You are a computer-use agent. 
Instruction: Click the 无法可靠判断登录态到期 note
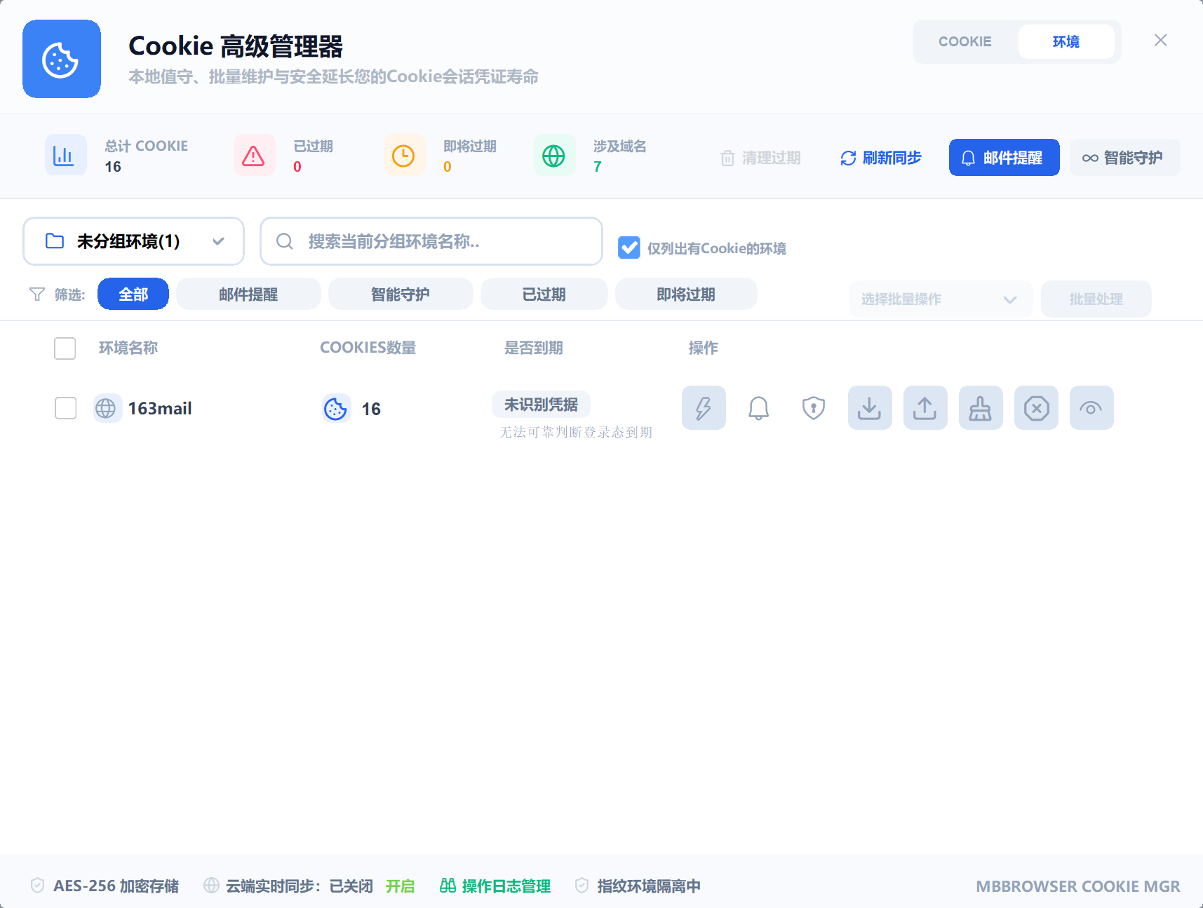[x=576, y=432]
